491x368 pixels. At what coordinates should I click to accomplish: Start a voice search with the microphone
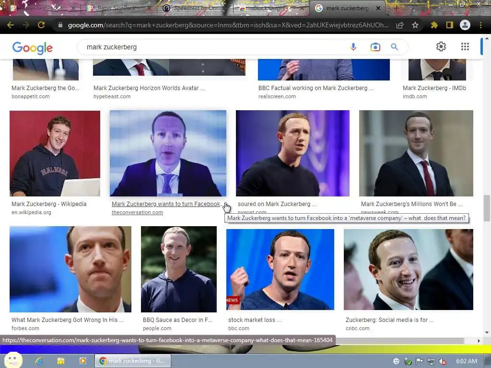click(x=353, y=47)
